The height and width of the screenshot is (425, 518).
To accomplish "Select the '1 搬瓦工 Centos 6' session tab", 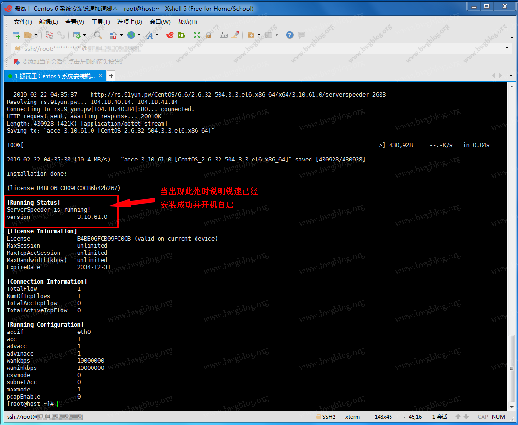I will tap(55, 76).
